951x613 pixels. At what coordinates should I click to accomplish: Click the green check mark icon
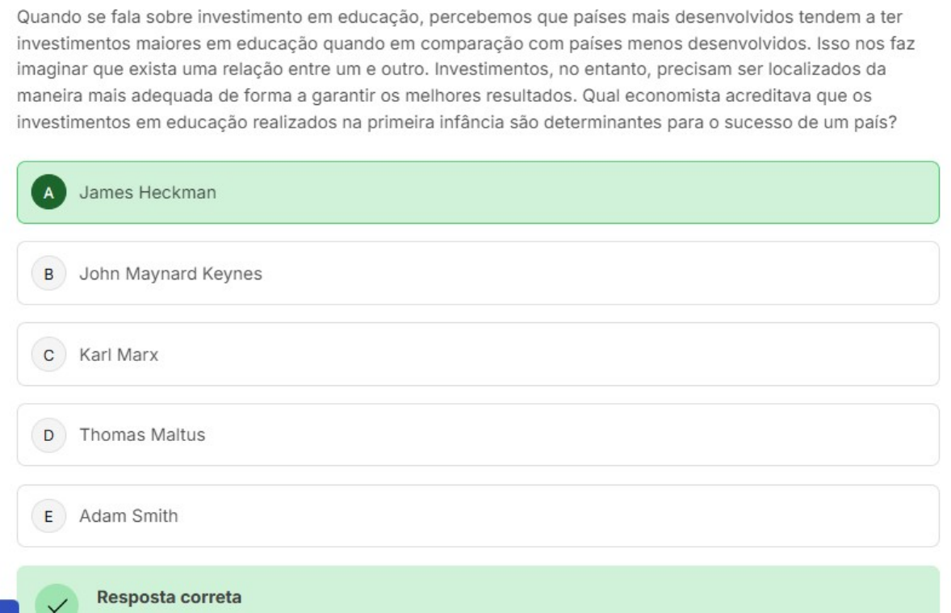tap(57, 602)
